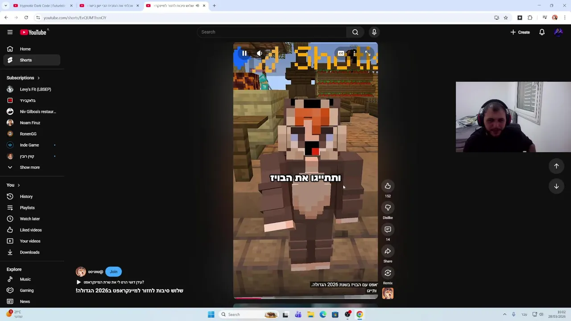Open the Windows Start menu
The image size is (571, 321).
click(211, 315)
